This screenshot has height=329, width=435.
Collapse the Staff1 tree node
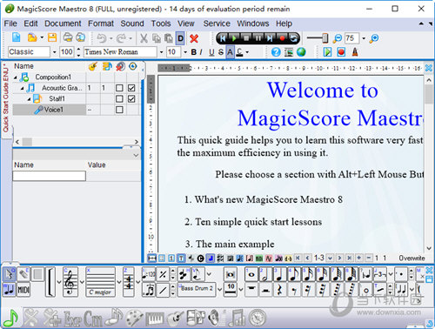[x=29, y=99]
